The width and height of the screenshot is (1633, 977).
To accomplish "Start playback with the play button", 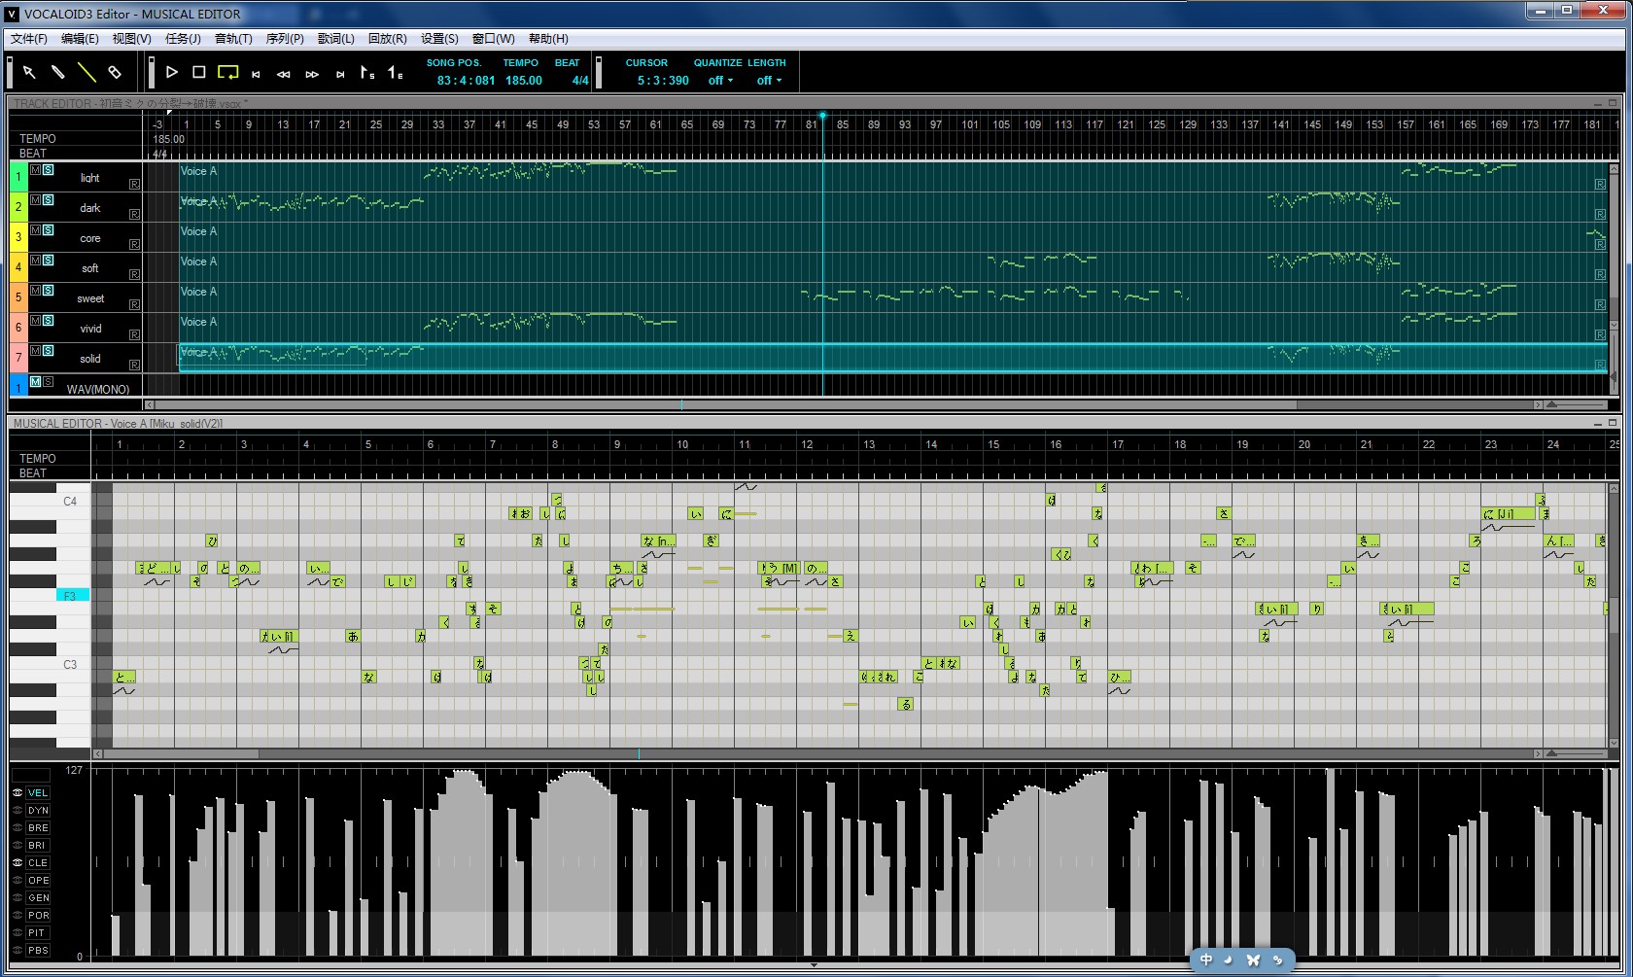I will [172, 72].
